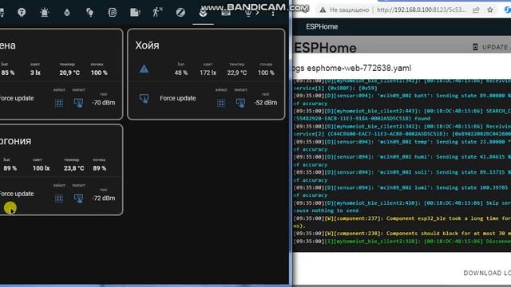Open the water drop tab

67,13
